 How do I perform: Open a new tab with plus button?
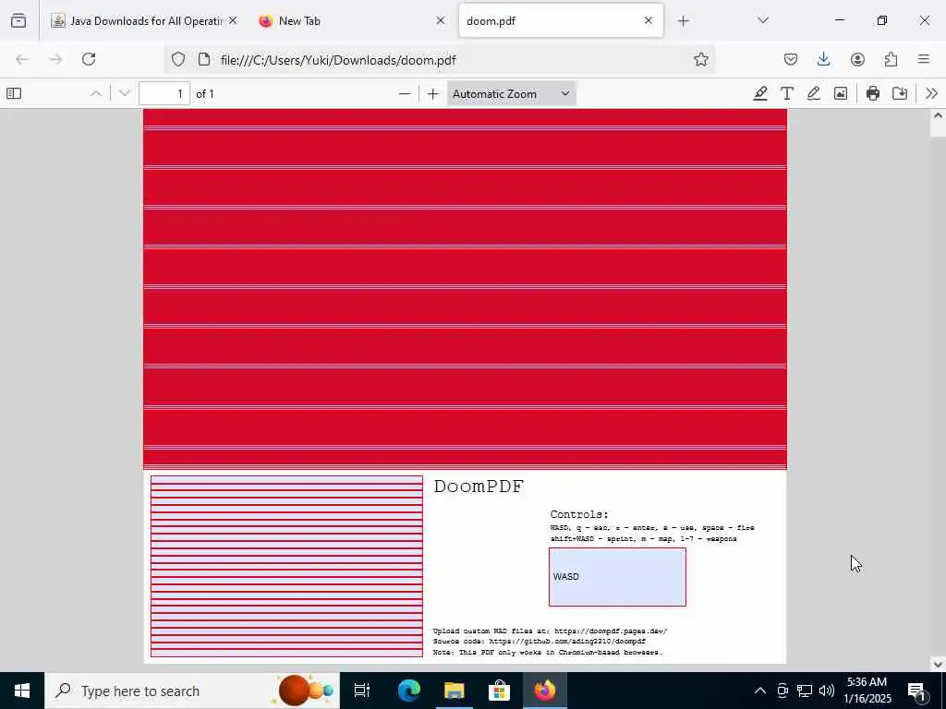[x=683, y=21]
